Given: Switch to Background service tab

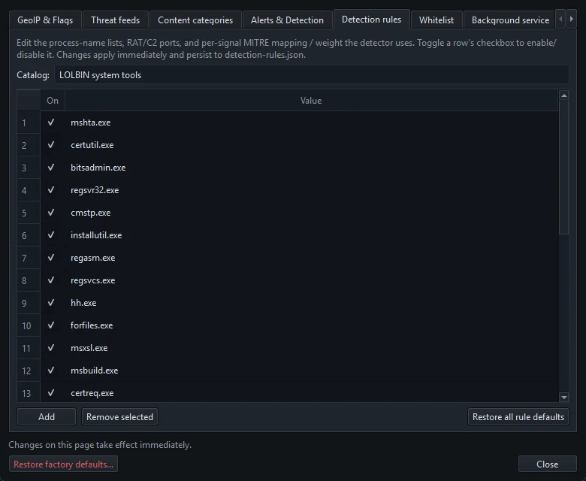Looking at the screenshot, I should point(510,20).
